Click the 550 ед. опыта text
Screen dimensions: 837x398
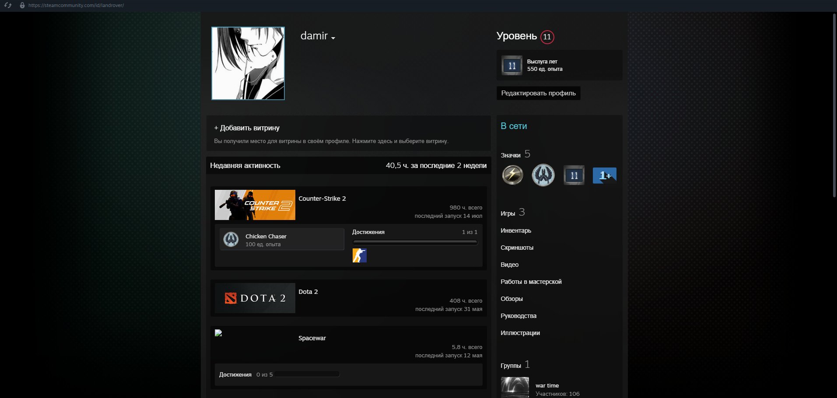coord(545,69)
